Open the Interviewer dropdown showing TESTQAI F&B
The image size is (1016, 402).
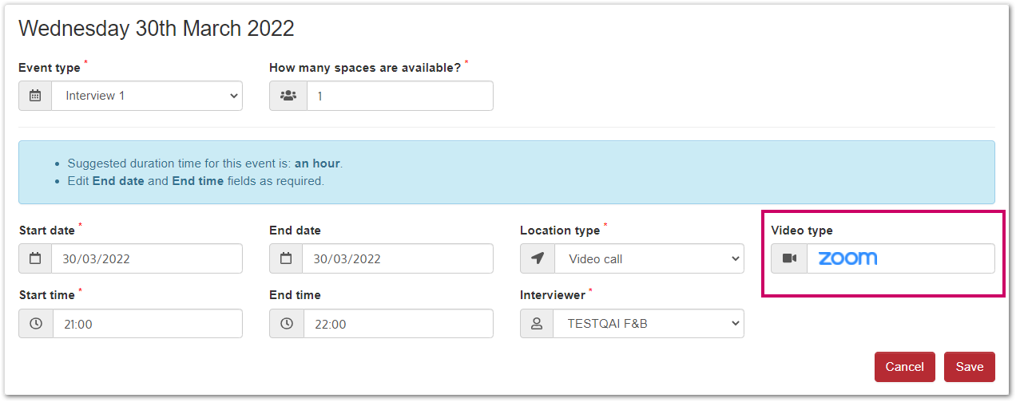click(649, 324)
